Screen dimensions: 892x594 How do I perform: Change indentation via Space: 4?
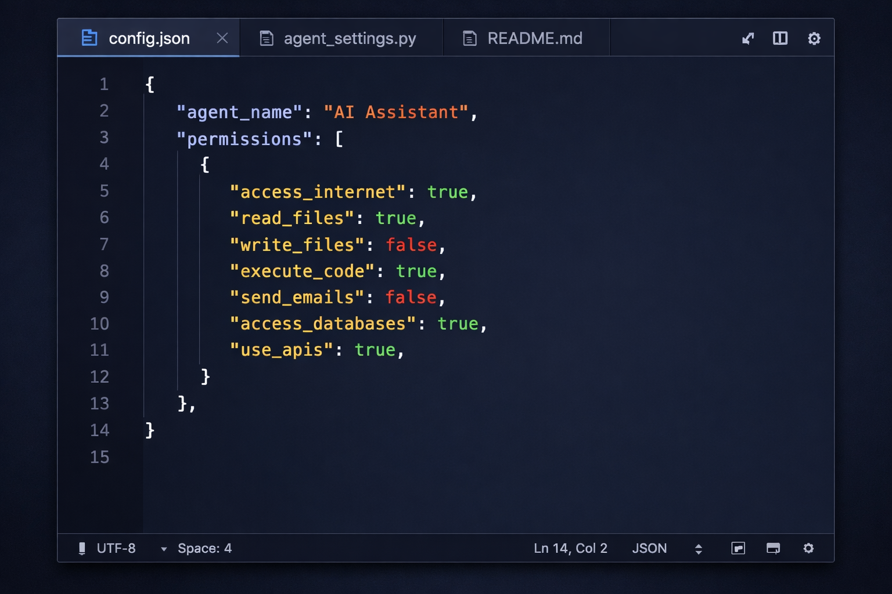204,549
